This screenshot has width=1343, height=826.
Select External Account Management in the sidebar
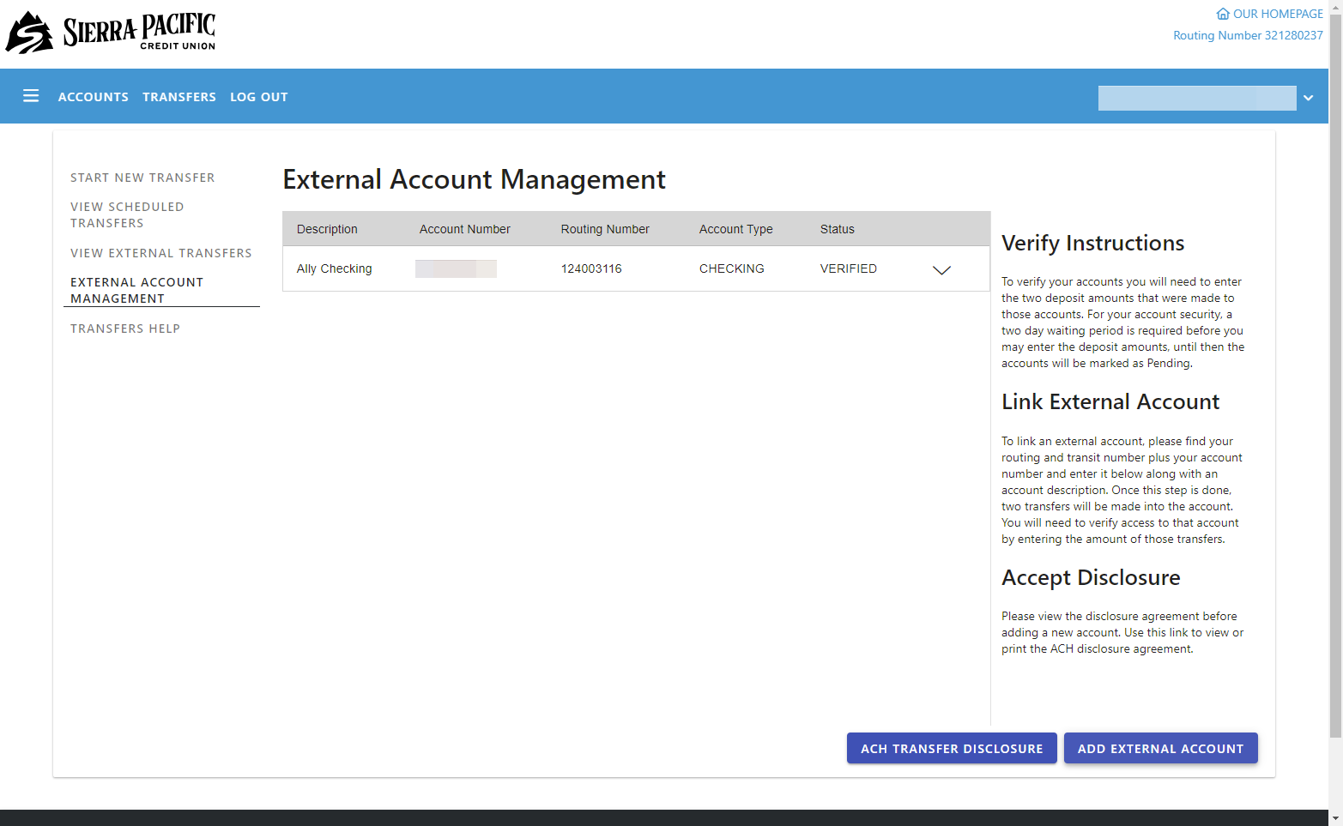[137, 290]
